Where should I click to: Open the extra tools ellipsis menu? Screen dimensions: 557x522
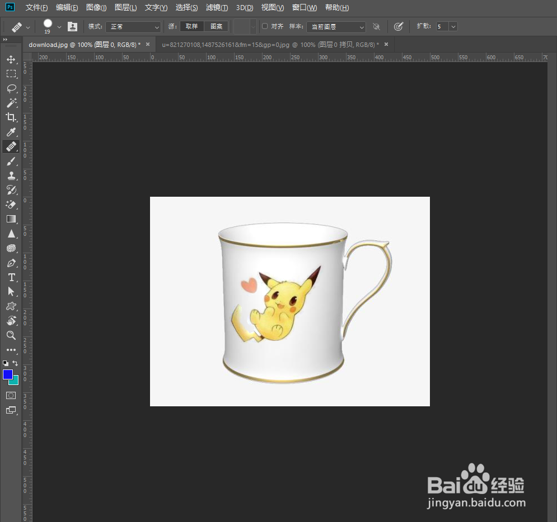pos(11,350)
